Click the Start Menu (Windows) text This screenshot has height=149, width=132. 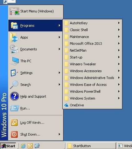(x=37, y=11)
